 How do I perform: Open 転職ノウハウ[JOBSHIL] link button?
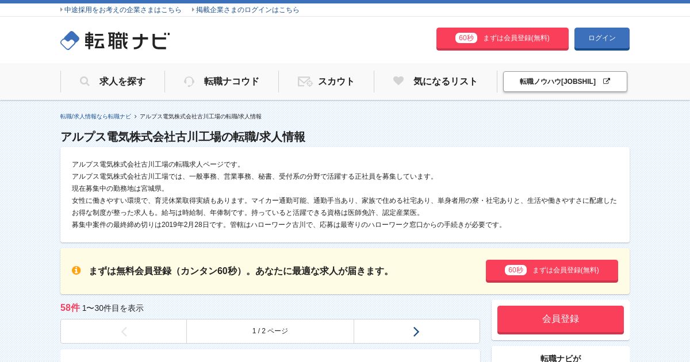tap(565, 82)
